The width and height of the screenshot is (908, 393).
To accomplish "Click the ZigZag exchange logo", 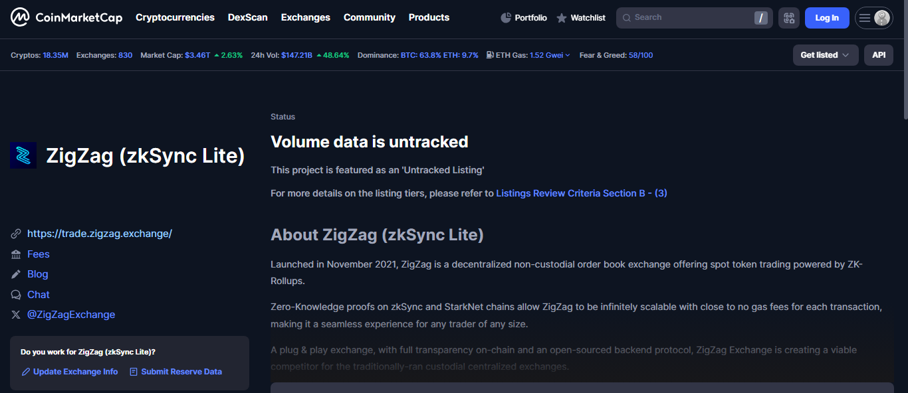I will [x=23, y=155].
